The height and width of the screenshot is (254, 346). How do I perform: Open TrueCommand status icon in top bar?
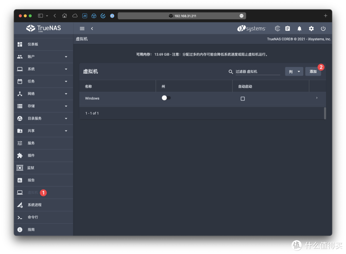(277, 29)
